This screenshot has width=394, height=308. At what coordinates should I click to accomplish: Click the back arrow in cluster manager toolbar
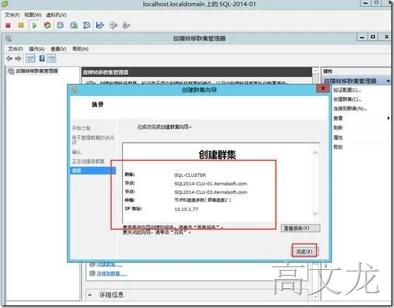click(10, 58)
